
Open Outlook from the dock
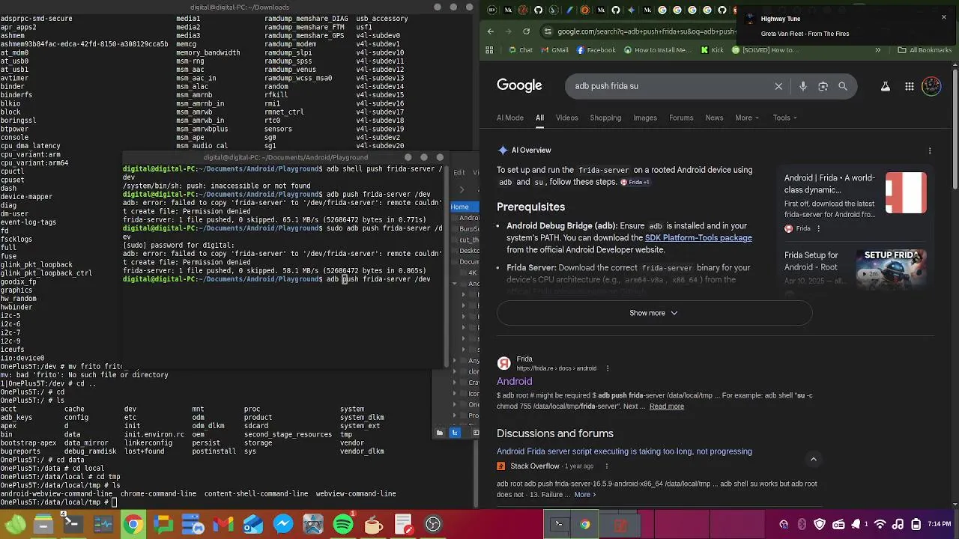253,524
